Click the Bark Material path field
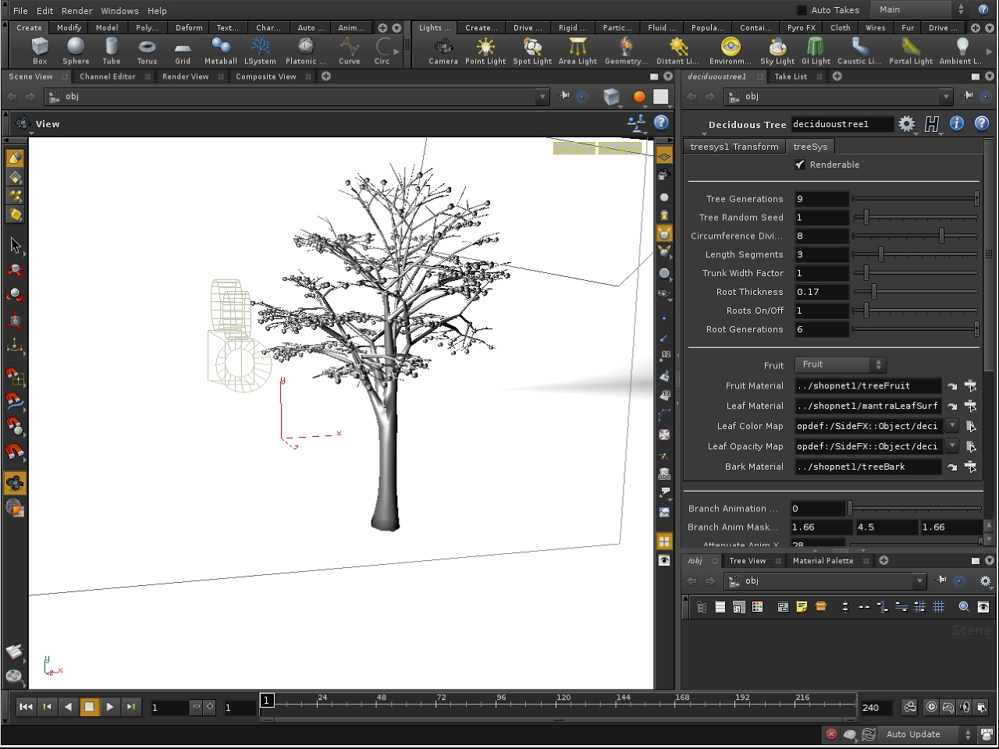999x749 pixels. 868,467
